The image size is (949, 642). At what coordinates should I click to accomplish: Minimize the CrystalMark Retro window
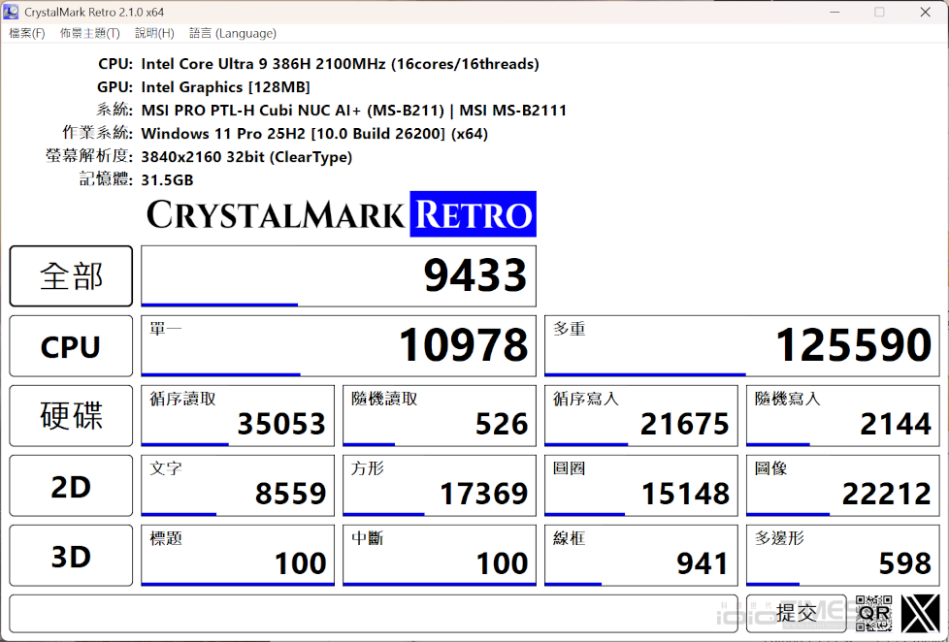click(x=834, y=12)
